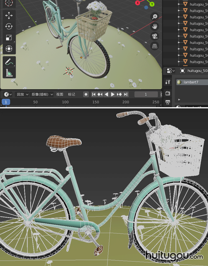Click the viewport zoom magnifier icon
Image resolution: width=208 pixels, height=266 pixels.
(x=155, y=17)
